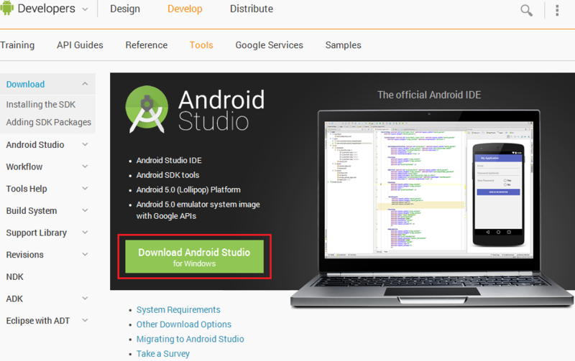Screen dimensions: 575x361
Task: Collapse the Download sidebar section chevron
Action: click(85, 84)
